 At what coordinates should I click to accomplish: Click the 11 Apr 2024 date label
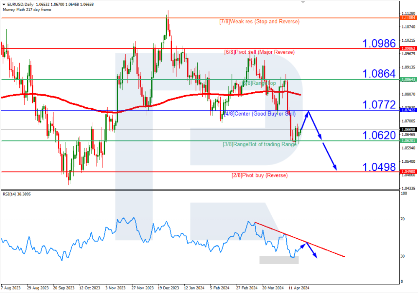pos(298,288)
